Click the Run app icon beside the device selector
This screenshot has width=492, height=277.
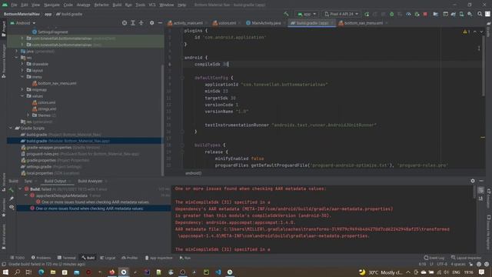click(x=367, y=14)
